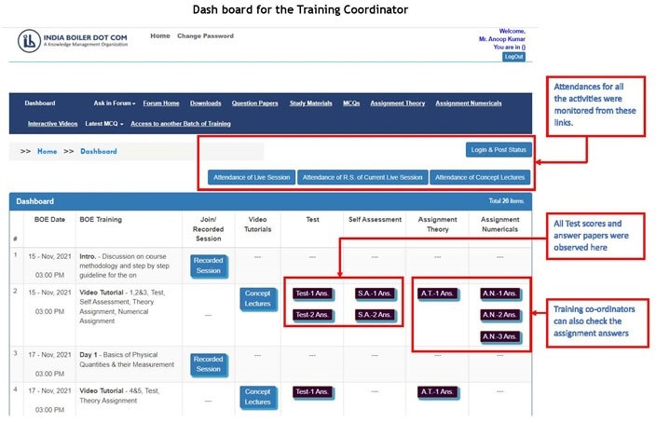Open Attendance of R.S. of Current Live Session
Viewport: 656px width, 423px height.
pyautogui.click(x=362, y=177)
